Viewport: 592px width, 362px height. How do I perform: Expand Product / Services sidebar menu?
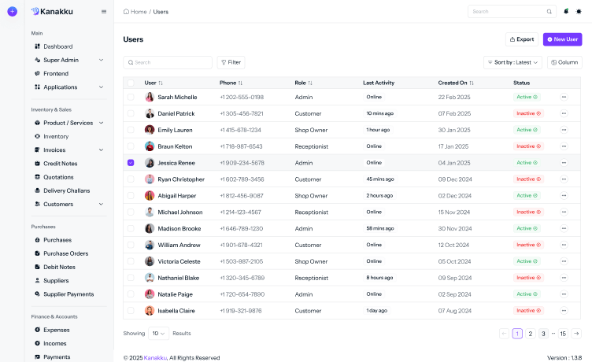pyautogui.click(x=68, y=123)
